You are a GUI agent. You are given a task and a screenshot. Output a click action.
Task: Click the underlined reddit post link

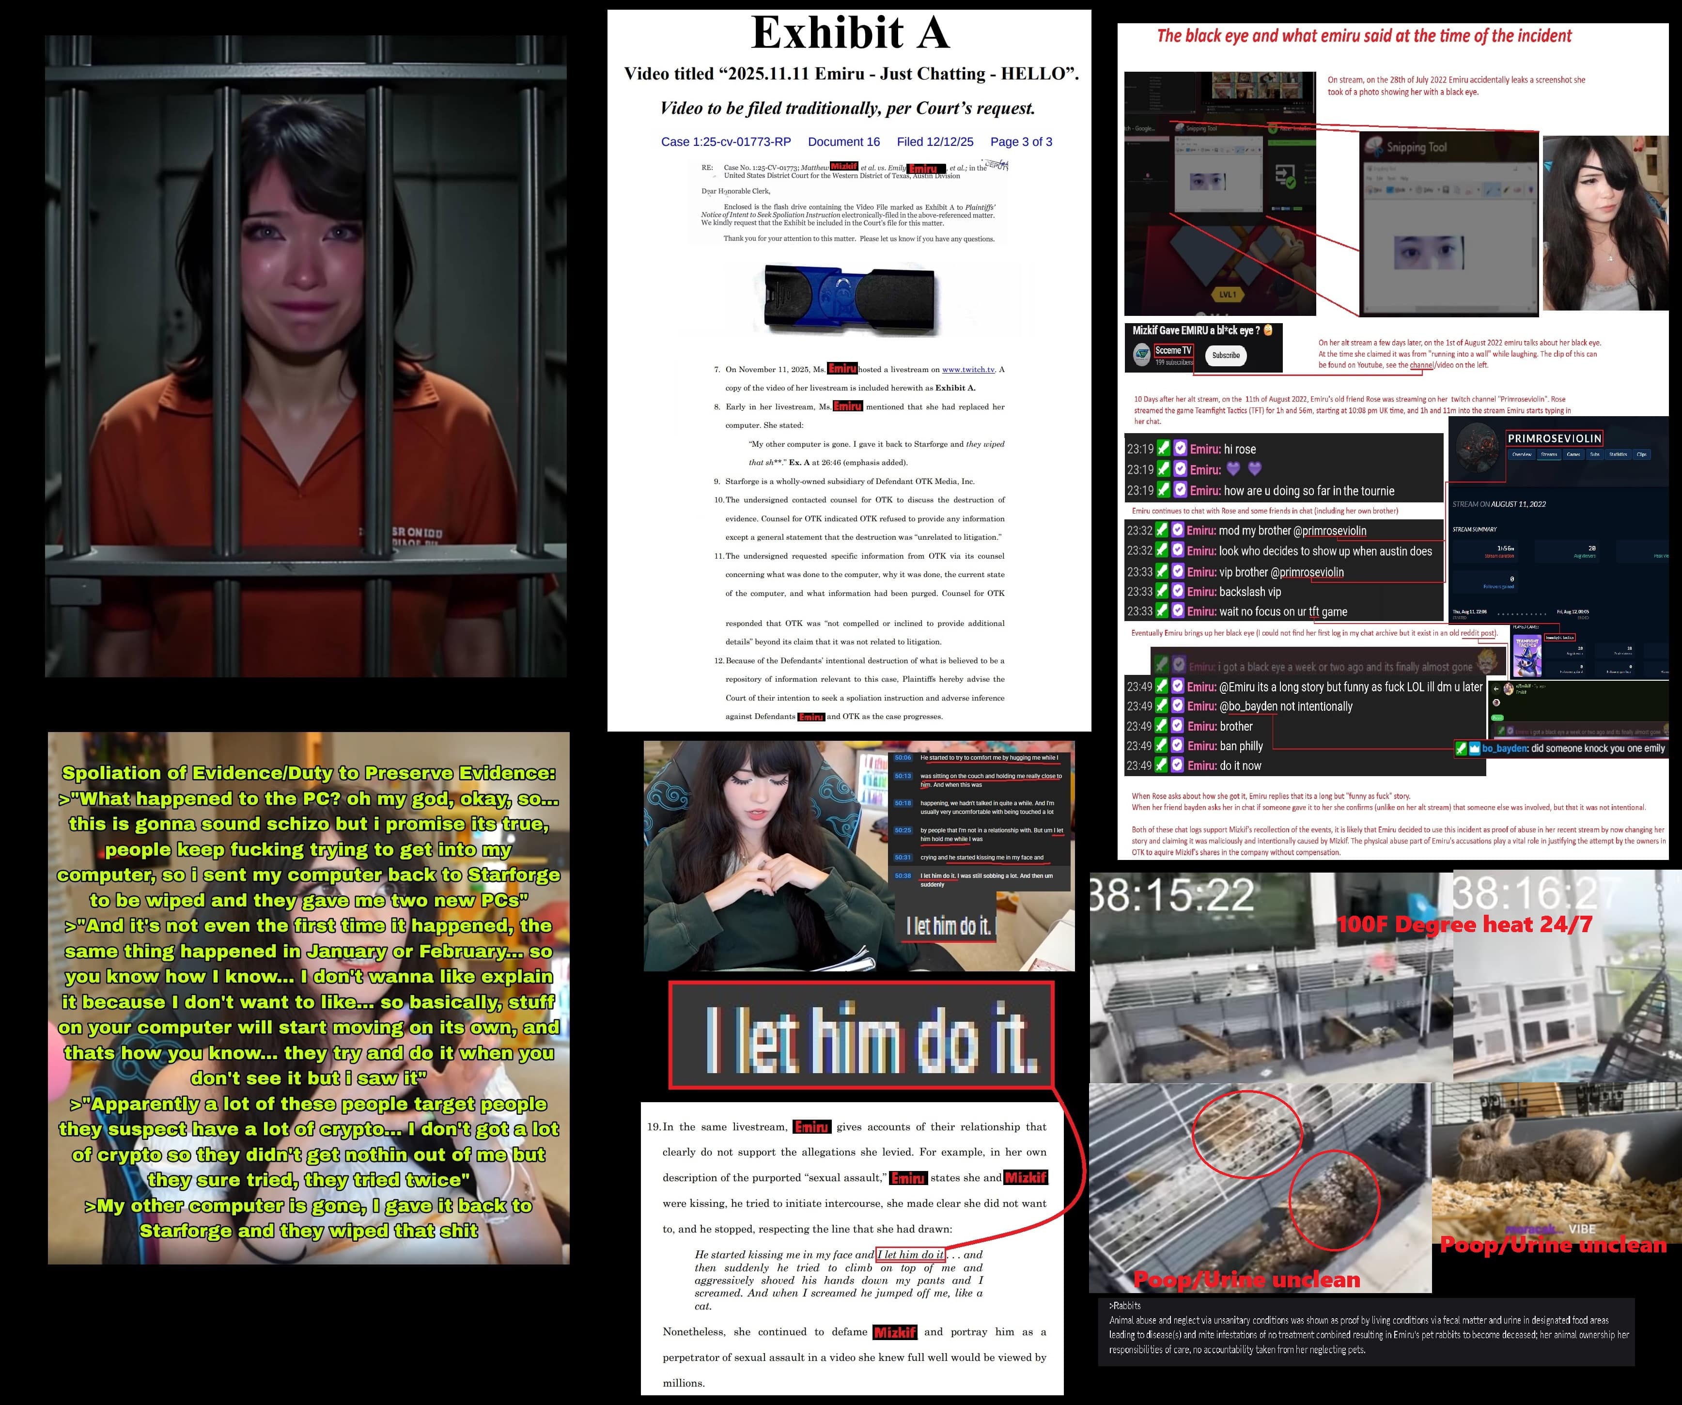1478,633
